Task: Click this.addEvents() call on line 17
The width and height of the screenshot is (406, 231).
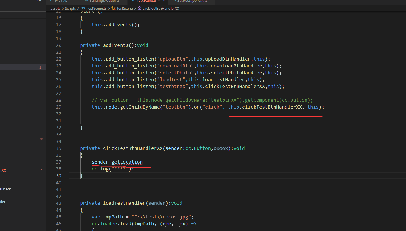Action: pyautogui.click(x=116, y=25)
